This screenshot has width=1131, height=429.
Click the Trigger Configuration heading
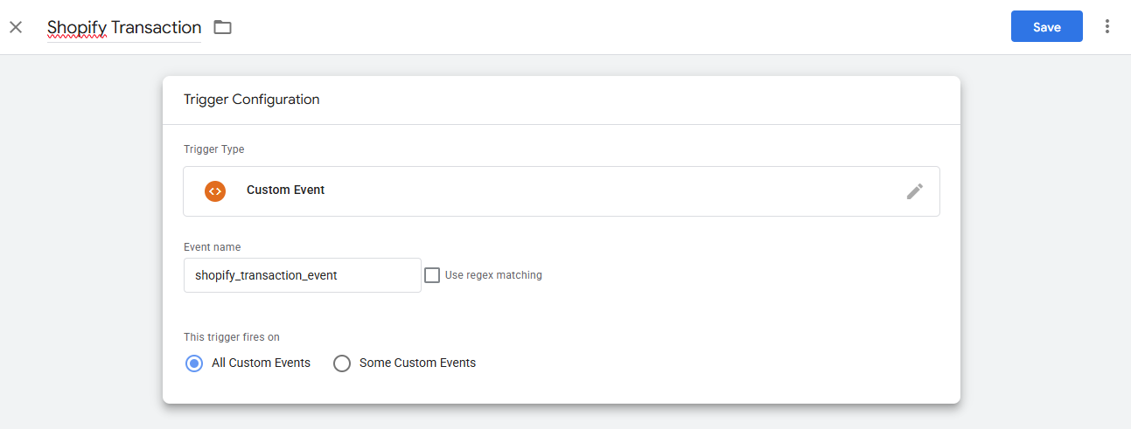251,100
